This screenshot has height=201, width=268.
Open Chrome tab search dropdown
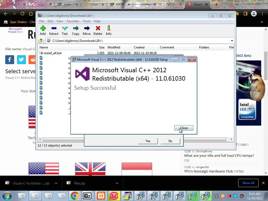[x=237, y=4]
